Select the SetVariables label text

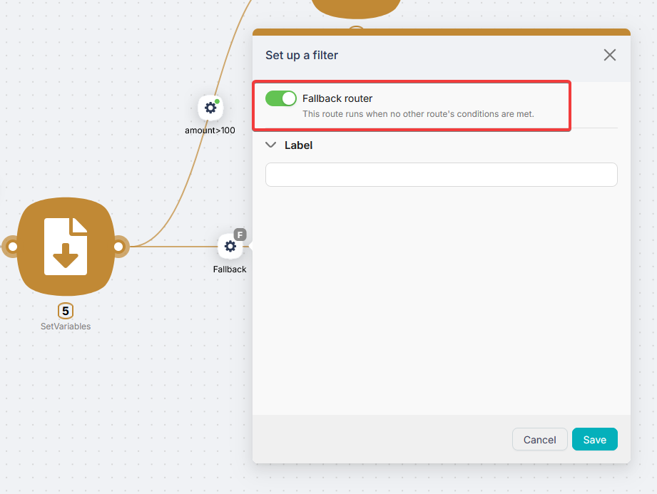pos(65,326)
